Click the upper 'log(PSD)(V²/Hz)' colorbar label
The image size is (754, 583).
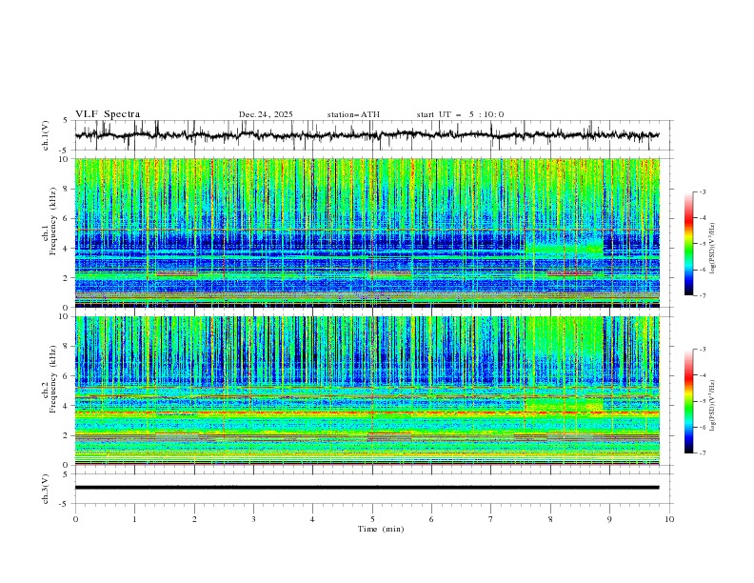[x=712, y=249]
